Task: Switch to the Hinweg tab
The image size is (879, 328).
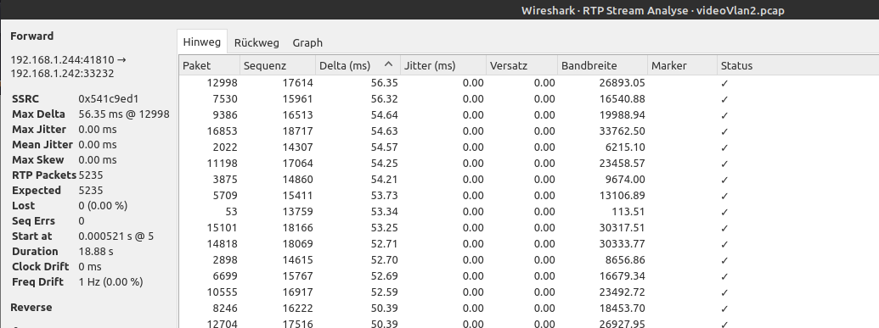Action: coord(202,42)
